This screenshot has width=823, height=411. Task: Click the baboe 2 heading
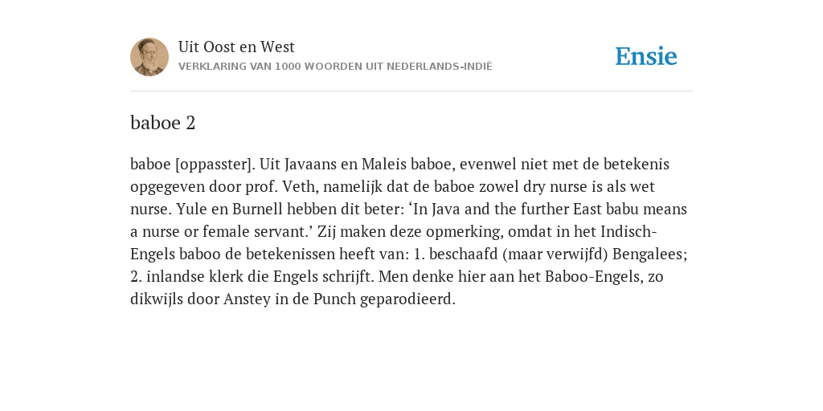coord(162,123)
